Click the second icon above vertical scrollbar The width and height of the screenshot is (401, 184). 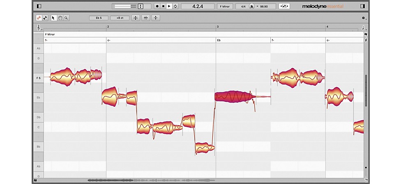point(366,40)
